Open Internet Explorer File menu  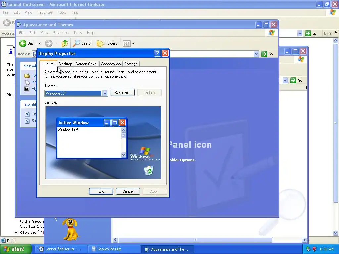[6, 12]
